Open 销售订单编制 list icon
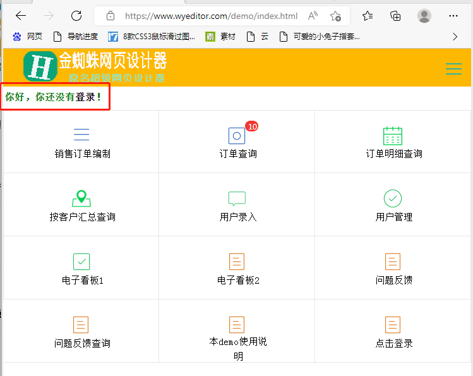The width and height of the screenshot is (473, 376). tap(81, 135)
